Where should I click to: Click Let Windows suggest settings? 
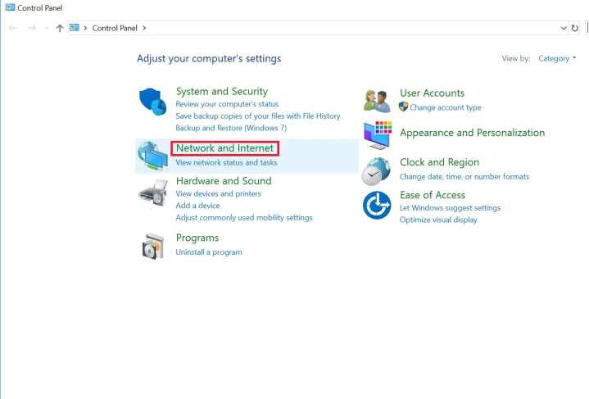tap(450, 208)
